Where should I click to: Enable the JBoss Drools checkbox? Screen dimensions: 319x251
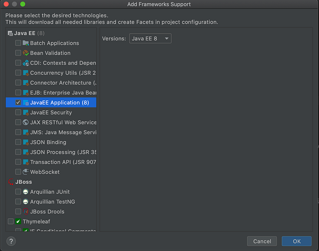pos(18,211)
